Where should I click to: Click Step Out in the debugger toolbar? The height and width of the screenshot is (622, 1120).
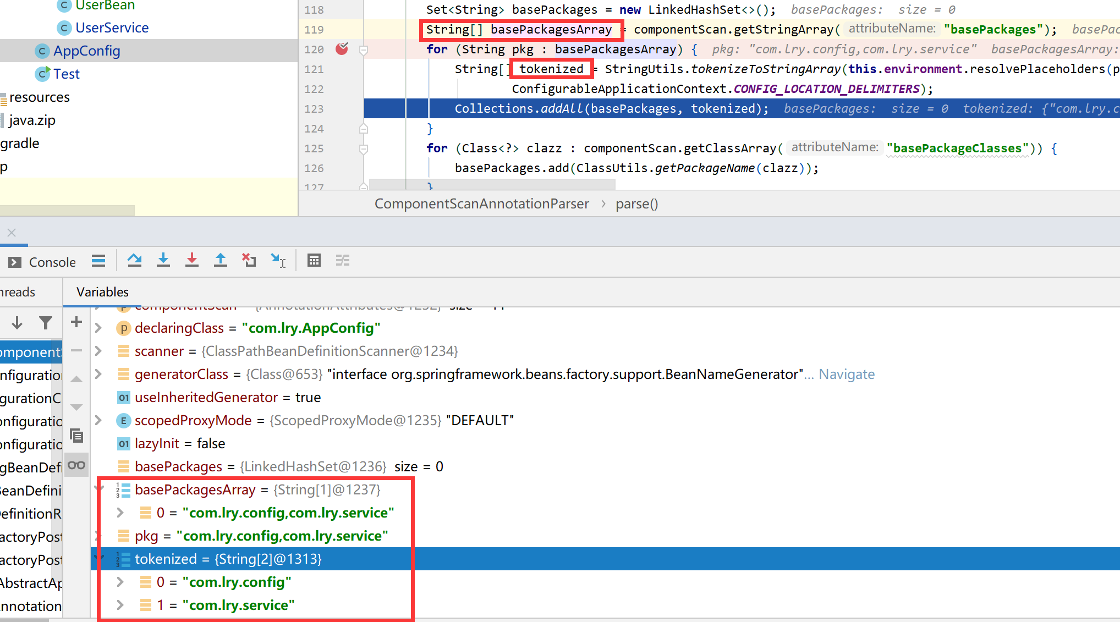(x=221, y=261)
